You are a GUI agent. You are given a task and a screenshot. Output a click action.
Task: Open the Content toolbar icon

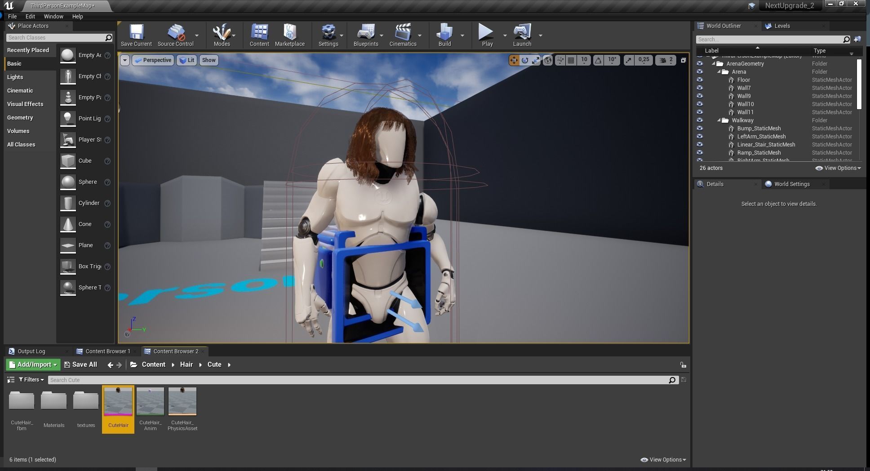tap(259, 32)
